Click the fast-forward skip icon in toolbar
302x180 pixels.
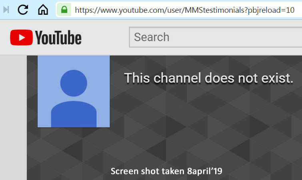tap(6, 10)
